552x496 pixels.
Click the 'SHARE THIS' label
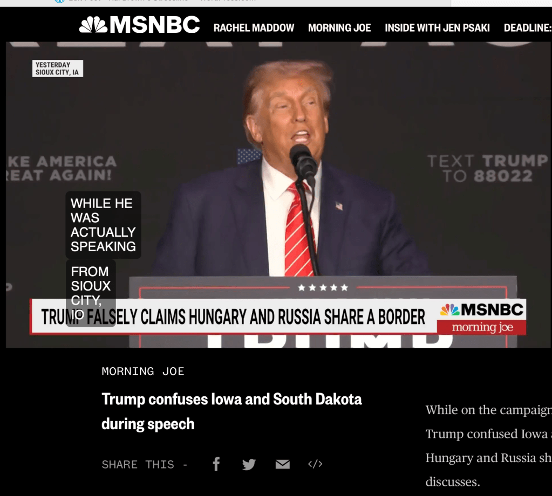coord(138,465)
